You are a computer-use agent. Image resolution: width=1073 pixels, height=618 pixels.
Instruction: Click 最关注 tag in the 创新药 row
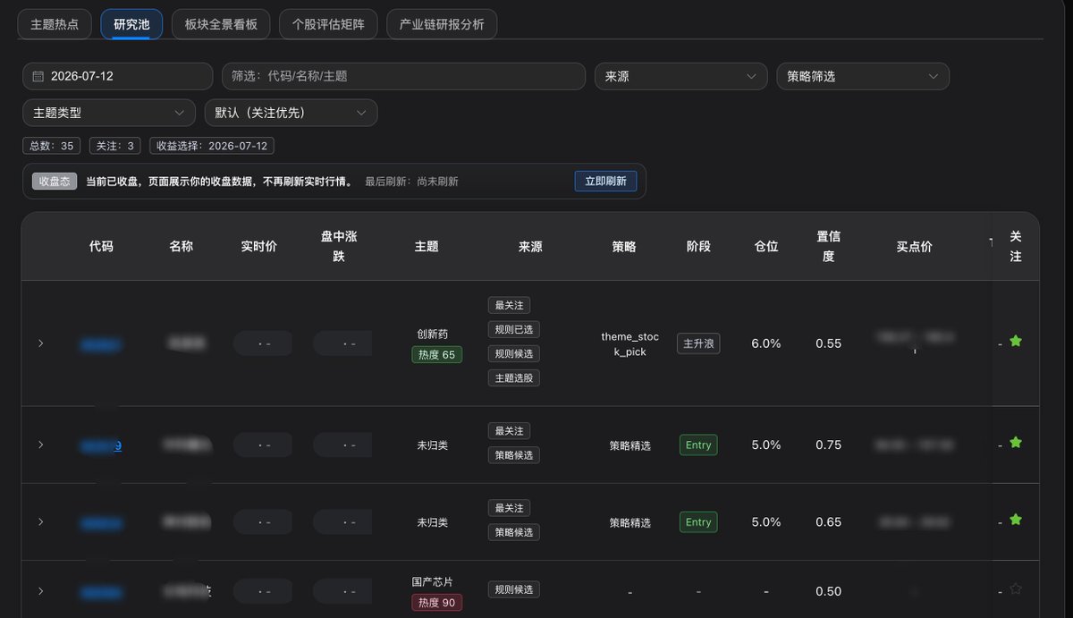(509, 306)
